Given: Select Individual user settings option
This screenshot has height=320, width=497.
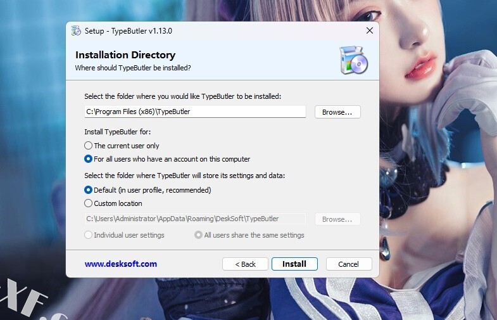Looking at the screenshot, I should [124, 235].
